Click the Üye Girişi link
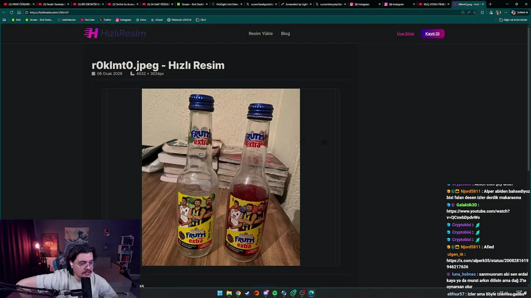The width and height of the screenshot is (531, 298). (x=405, y=34)
